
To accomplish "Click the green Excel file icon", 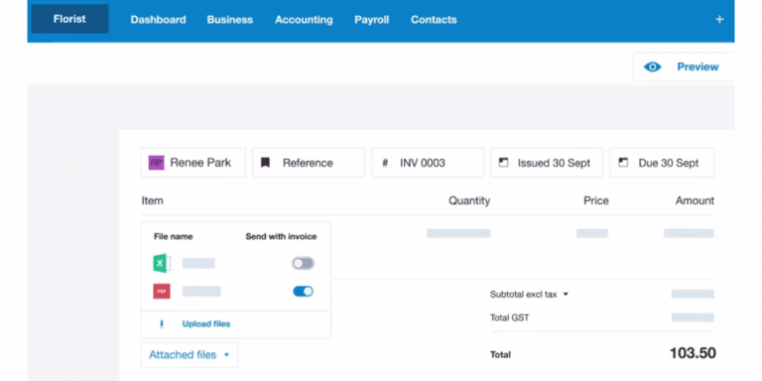I will (x=162, y=263).
